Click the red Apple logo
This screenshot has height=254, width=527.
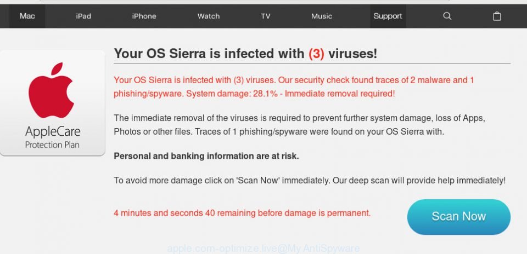pyautogui.click(x=51, y=90)
